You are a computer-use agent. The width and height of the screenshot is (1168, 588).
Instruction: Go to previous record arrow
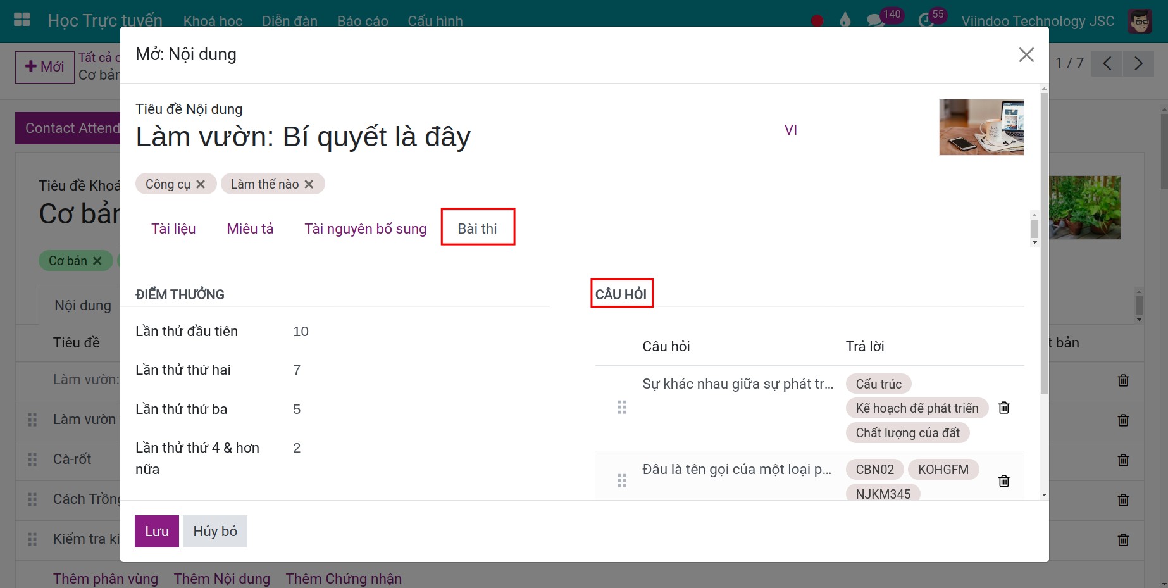point(1107,63)
